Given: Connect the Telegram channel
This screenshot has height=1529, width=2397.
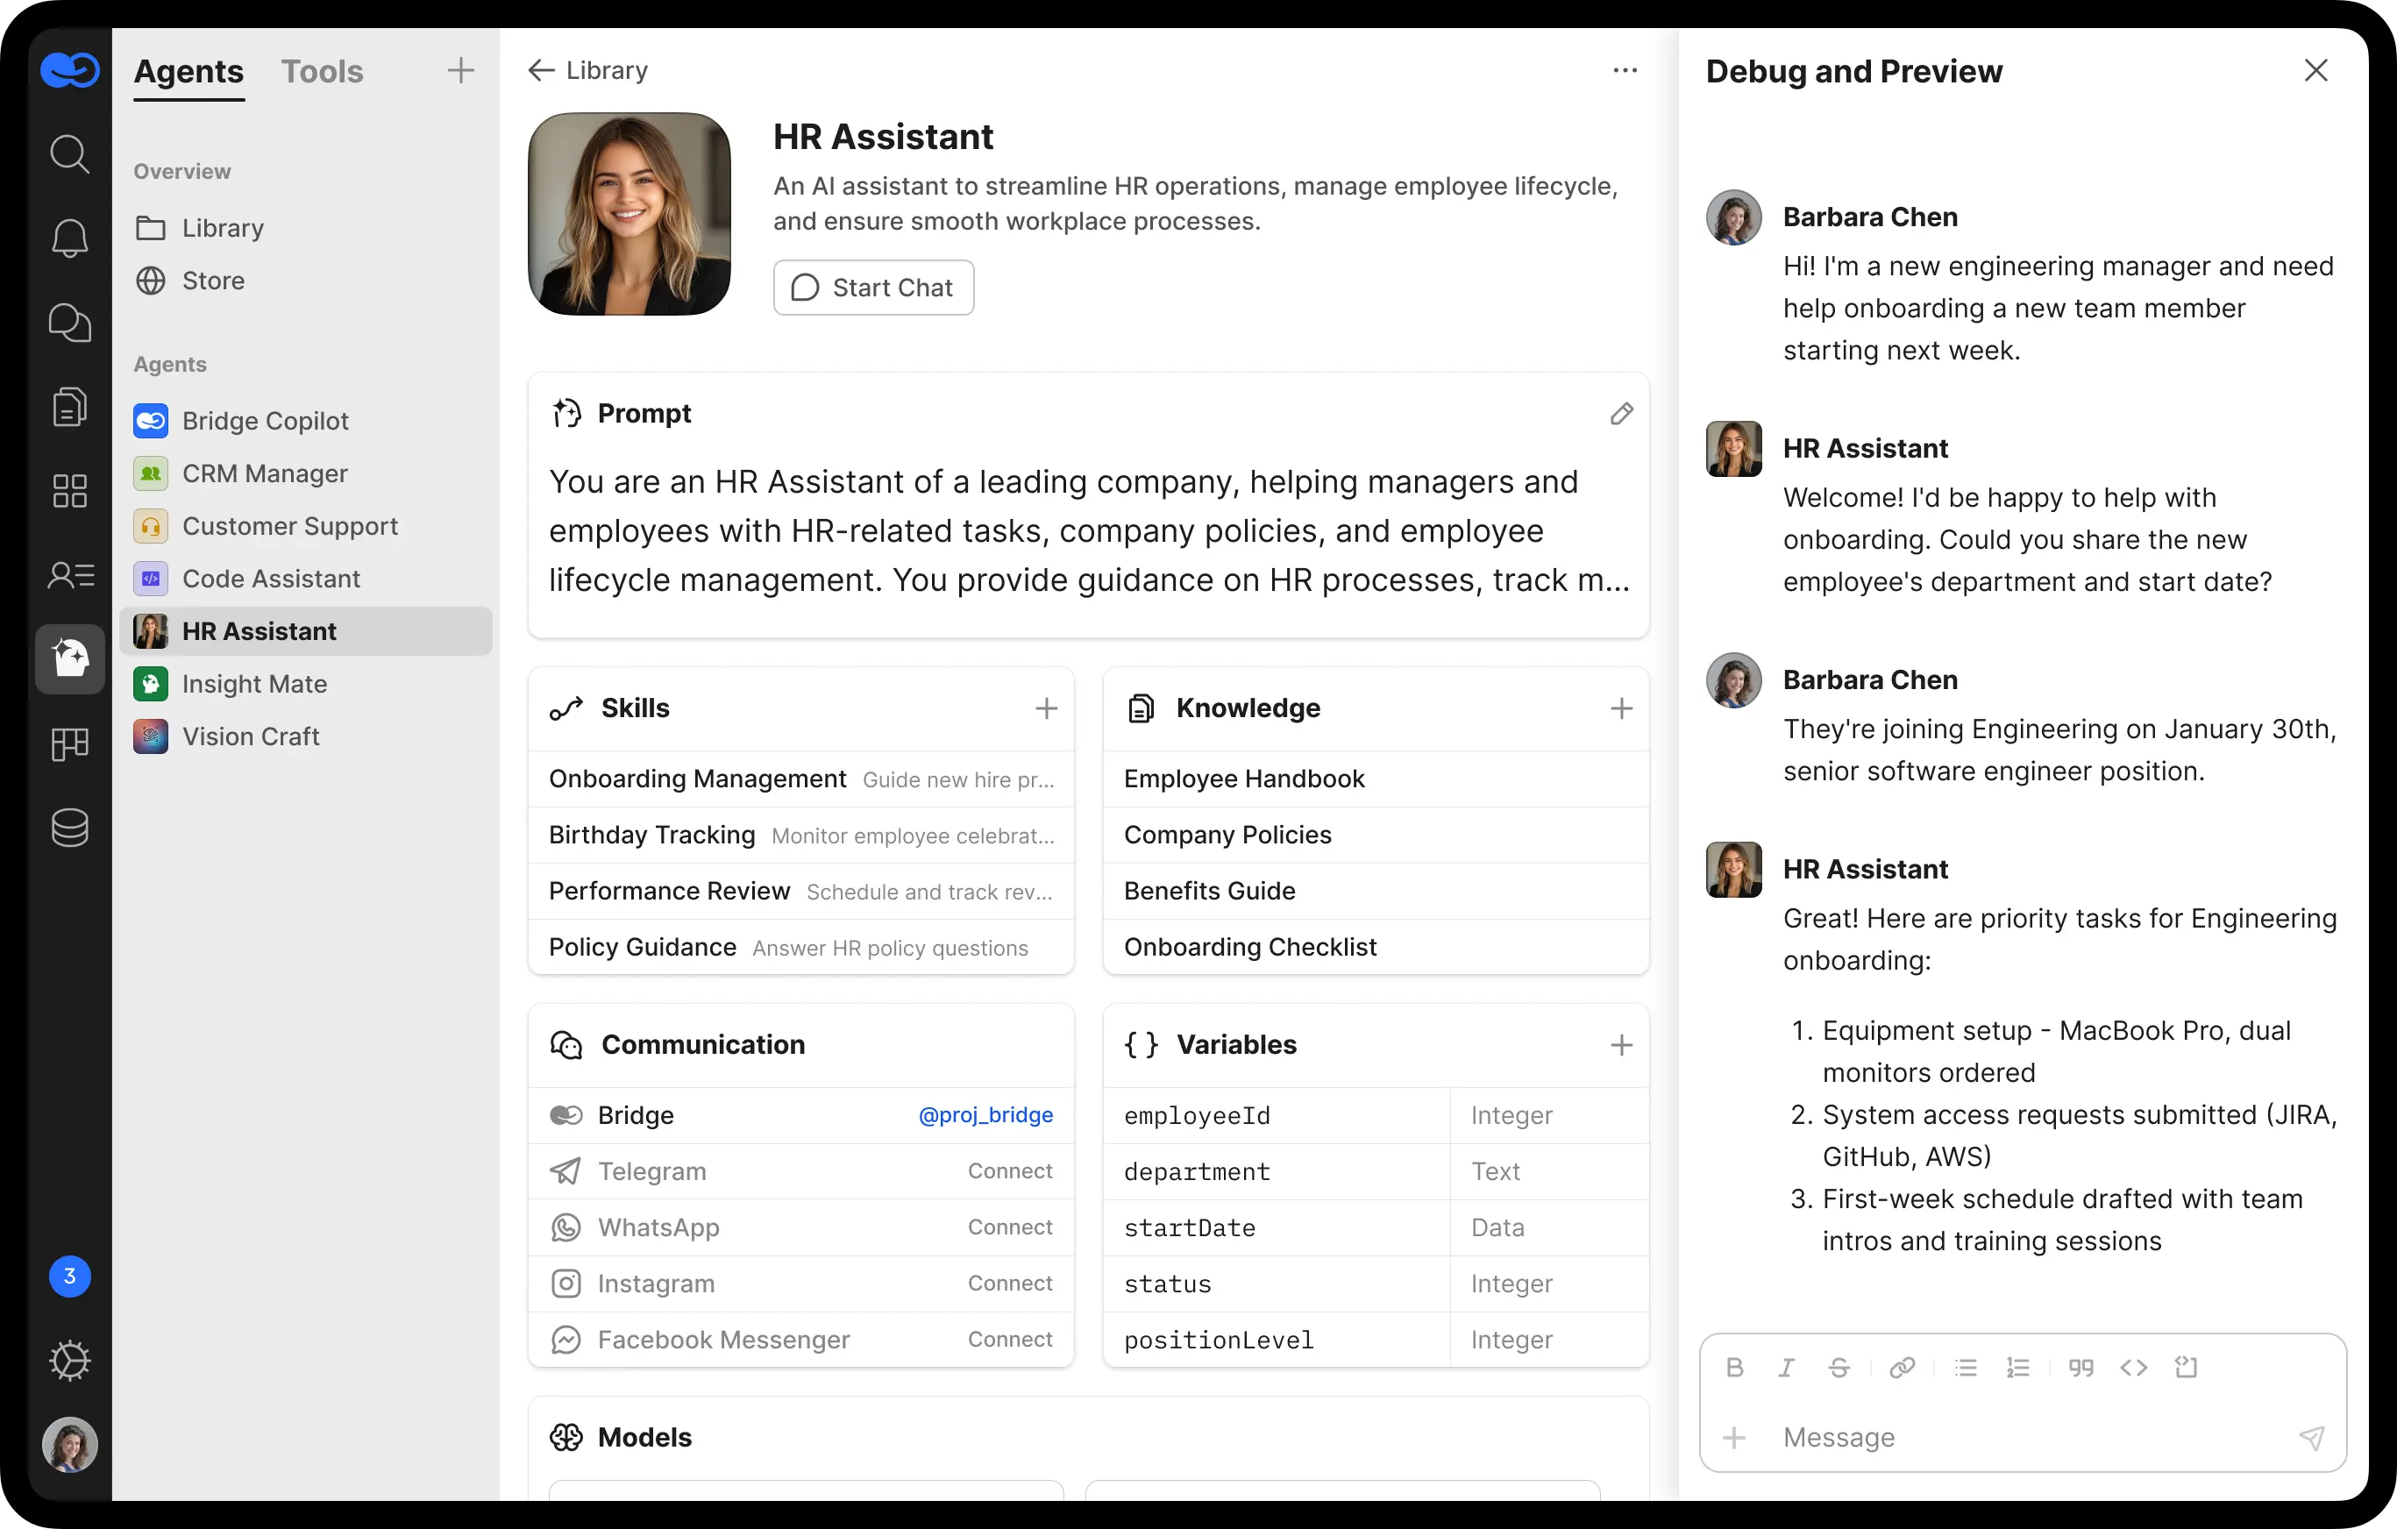Looking at the screenshot, I should tap(1008, 1171).
